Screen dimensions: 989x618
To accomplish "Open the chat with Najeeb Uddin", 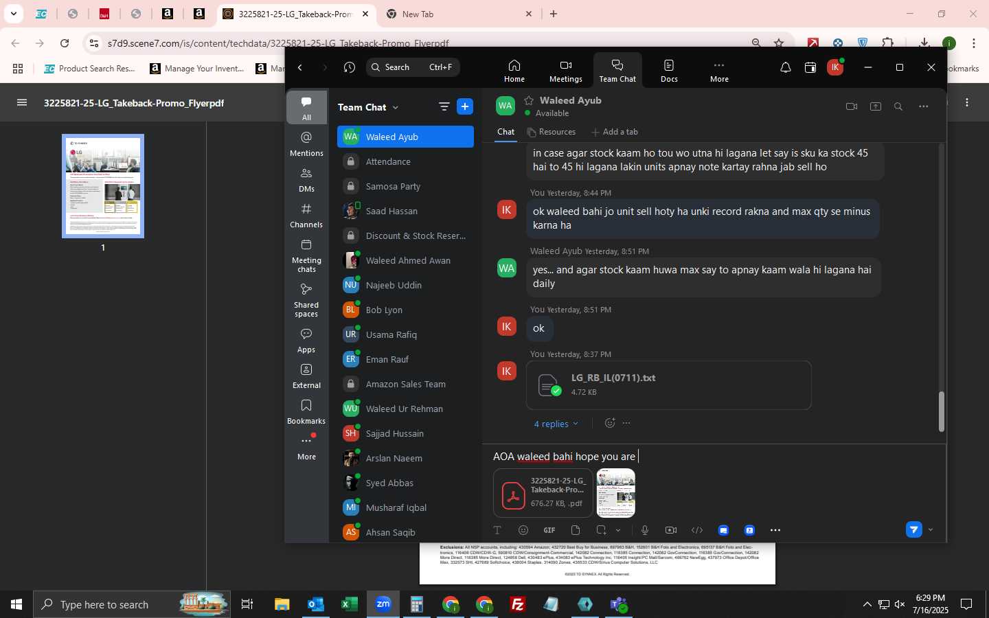I will click(405, 285).
